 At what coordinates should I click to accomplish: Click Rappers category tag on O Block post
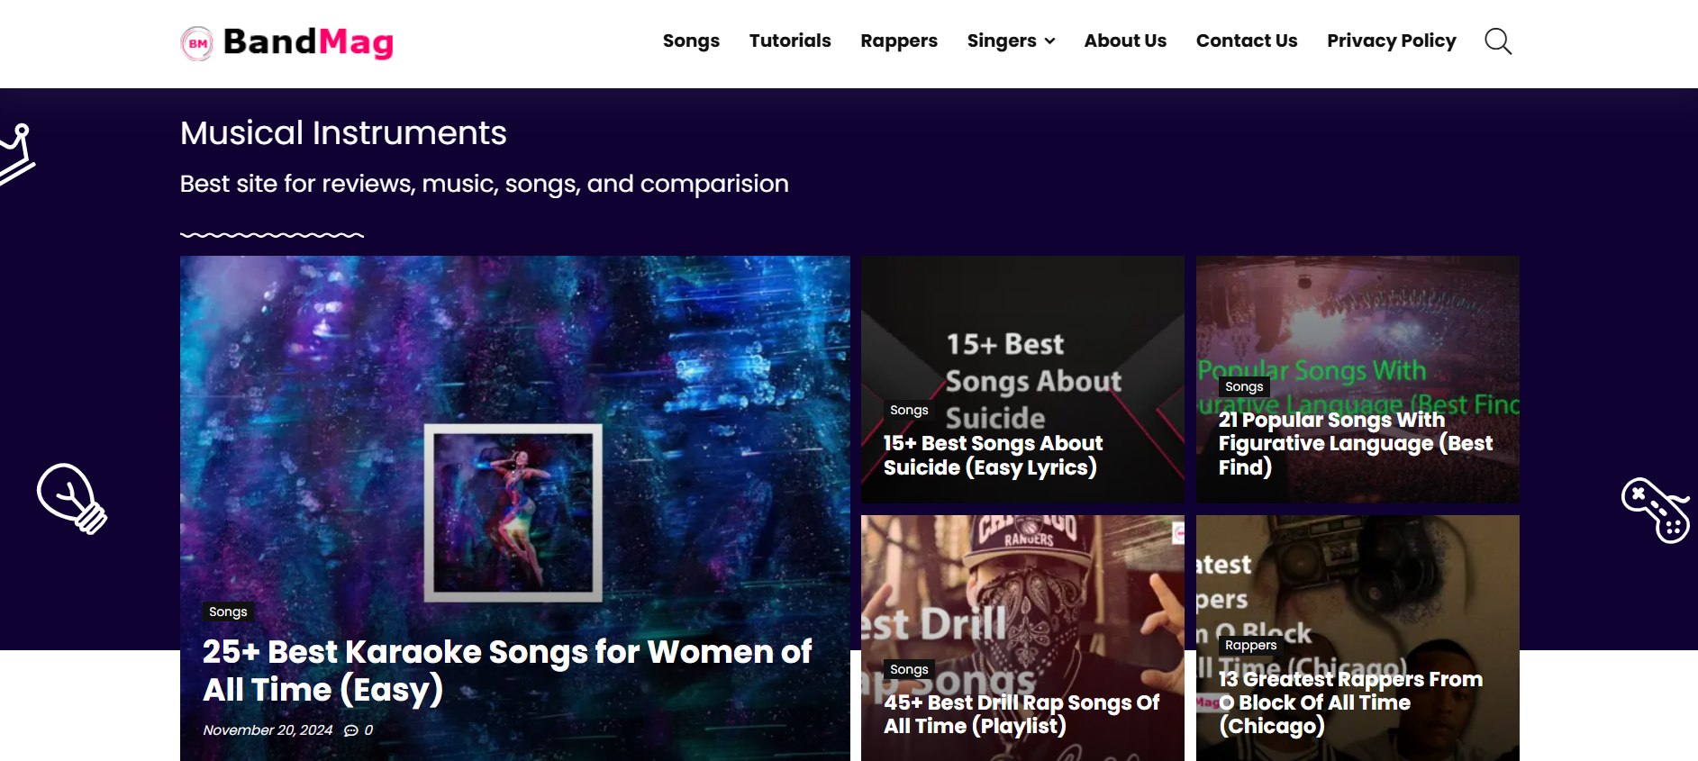[1250, 646]
